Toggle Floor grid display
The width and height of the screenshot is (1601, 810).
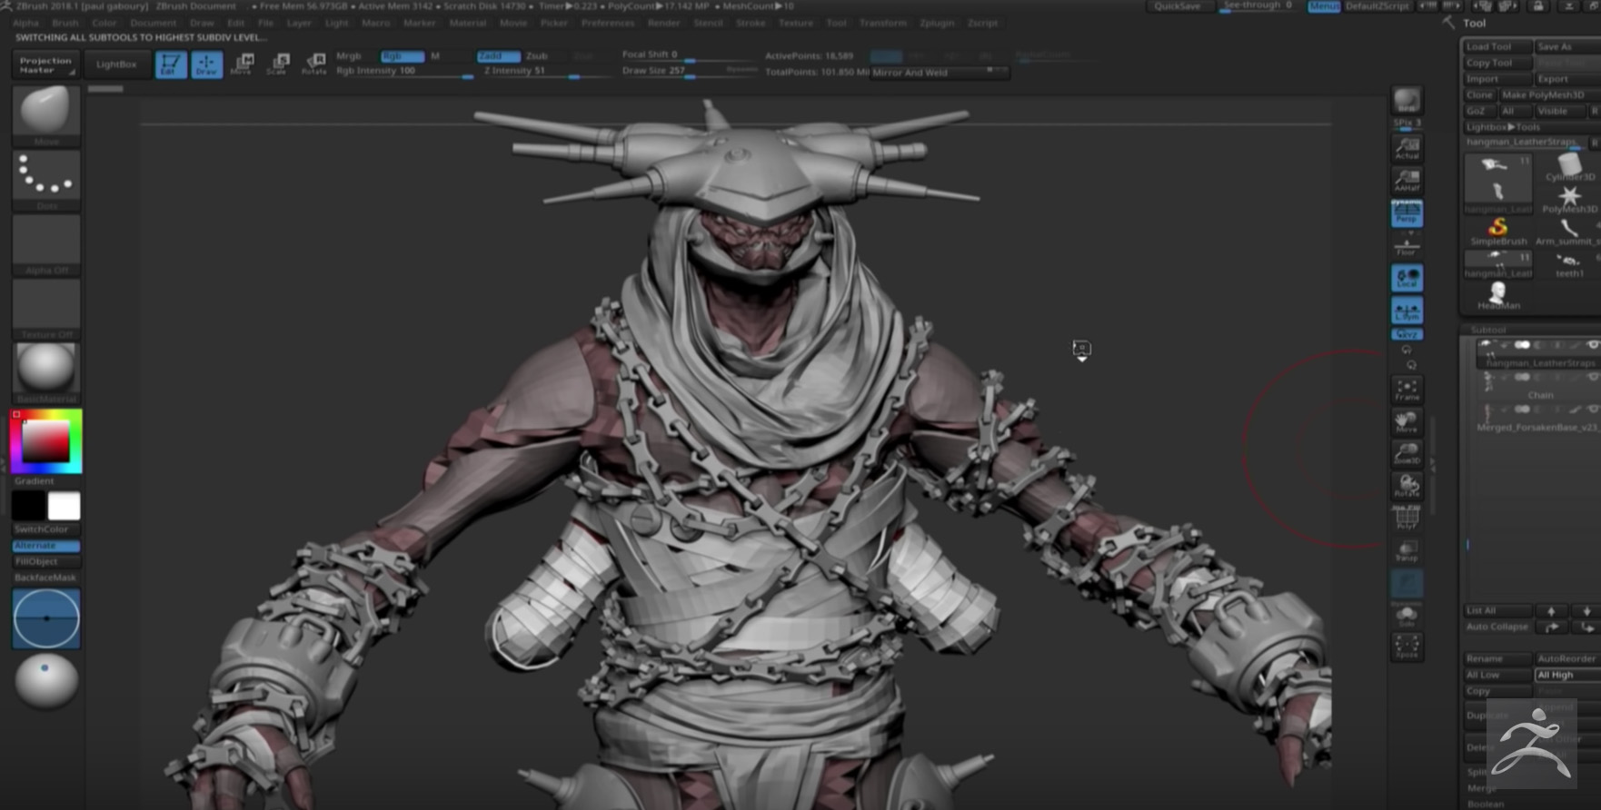click(x=1407, y=246)
